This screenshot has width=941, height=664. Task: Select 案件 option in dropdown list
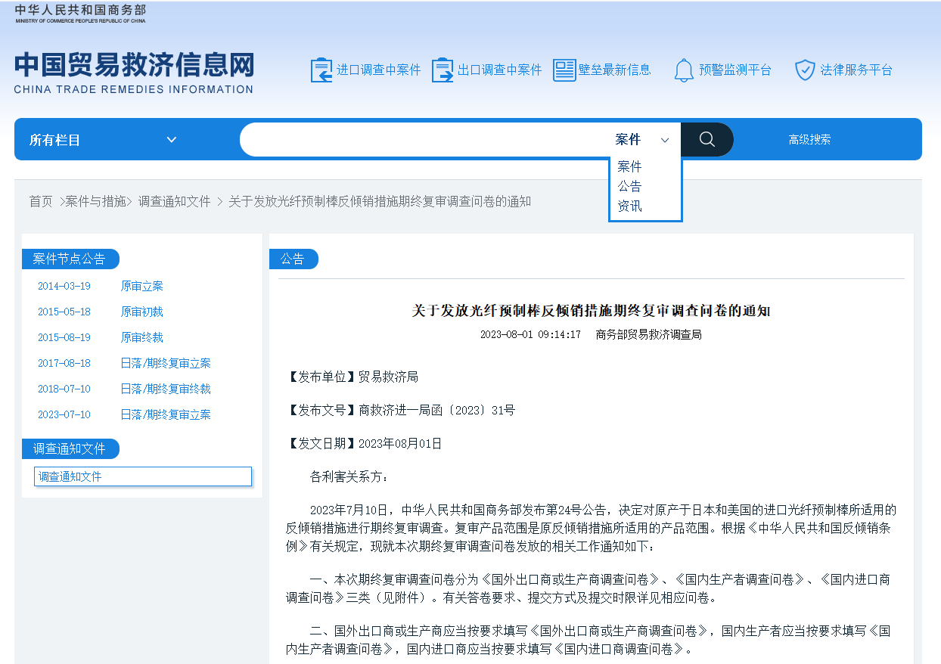629,166
